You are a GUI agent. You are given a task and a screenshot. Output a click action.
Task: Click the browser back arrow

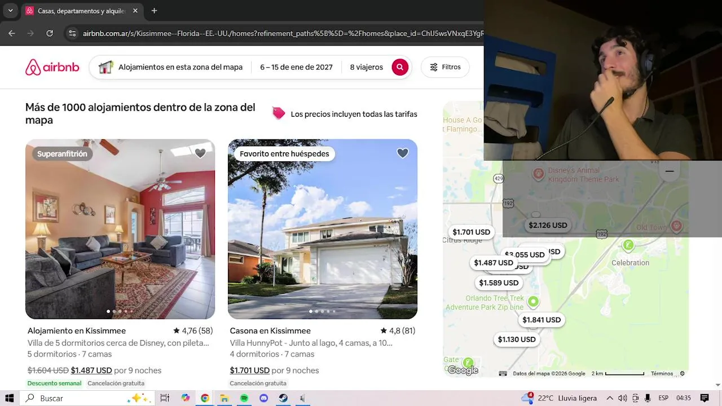point(11,33)
